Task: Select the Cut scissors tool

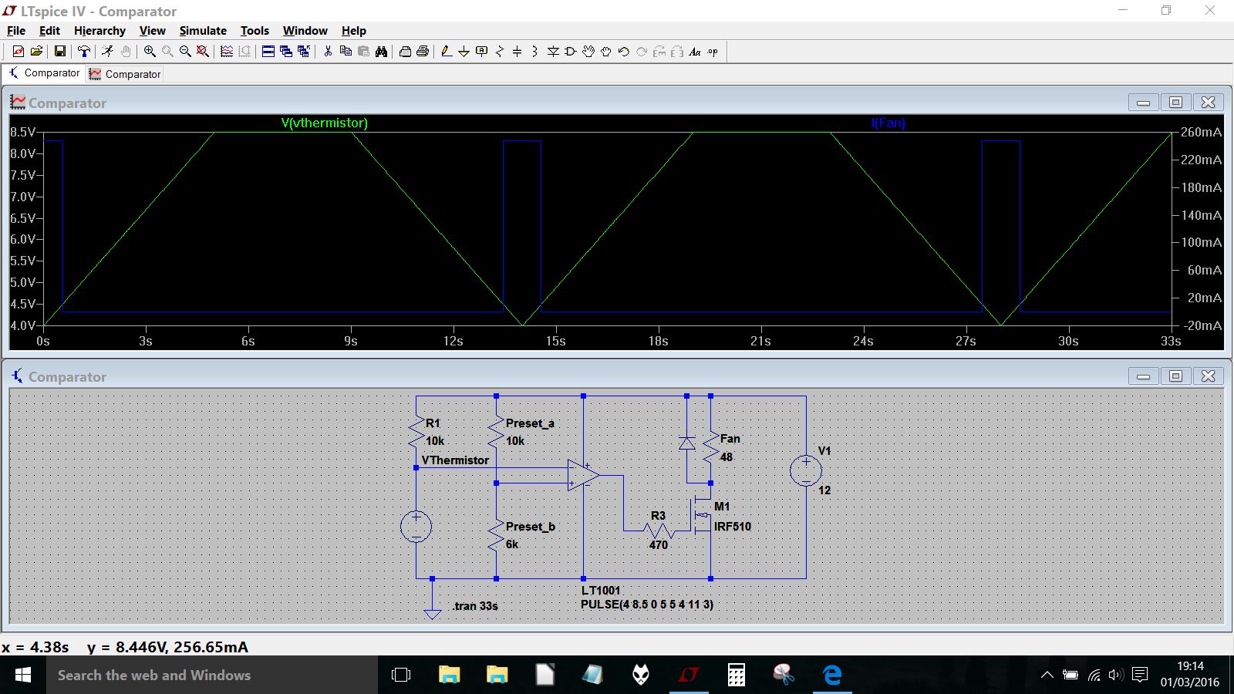Action: (328, 52)
